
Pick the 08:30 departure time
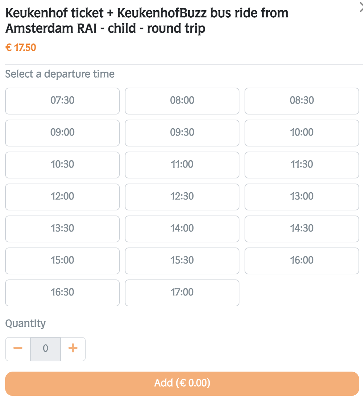click(x=302, y=101)
